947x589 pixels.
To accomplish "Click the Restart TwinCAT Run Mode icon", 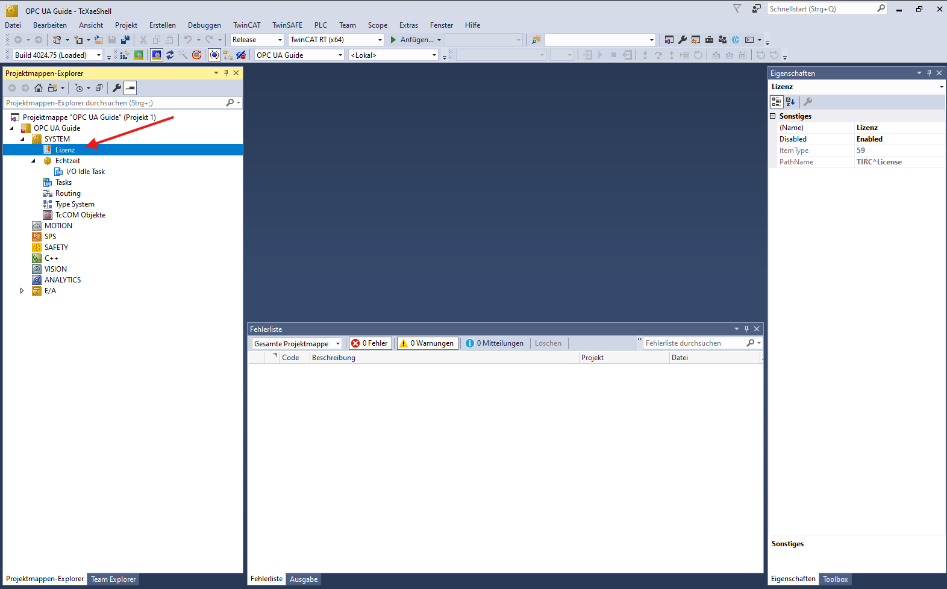I will [139, 55].
